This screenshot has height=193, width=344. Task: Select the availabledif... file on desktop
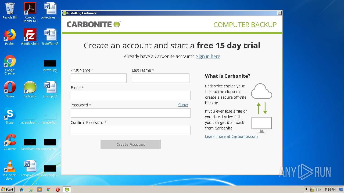point(30,118)
